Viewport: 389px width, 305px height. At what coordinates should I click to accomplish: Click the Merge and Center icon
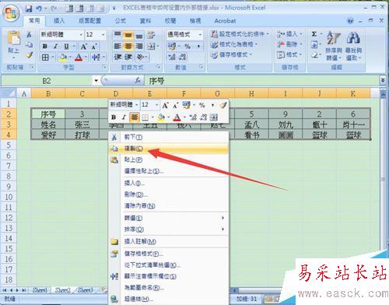click(151, 47)
